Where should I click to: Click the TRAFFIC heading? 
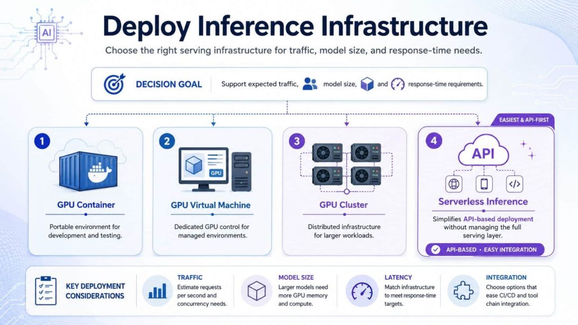[x=190, y=278]
